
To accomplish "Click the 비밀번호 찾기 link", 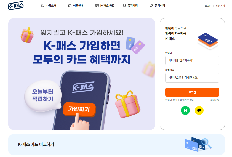I will tap(187, 100).
